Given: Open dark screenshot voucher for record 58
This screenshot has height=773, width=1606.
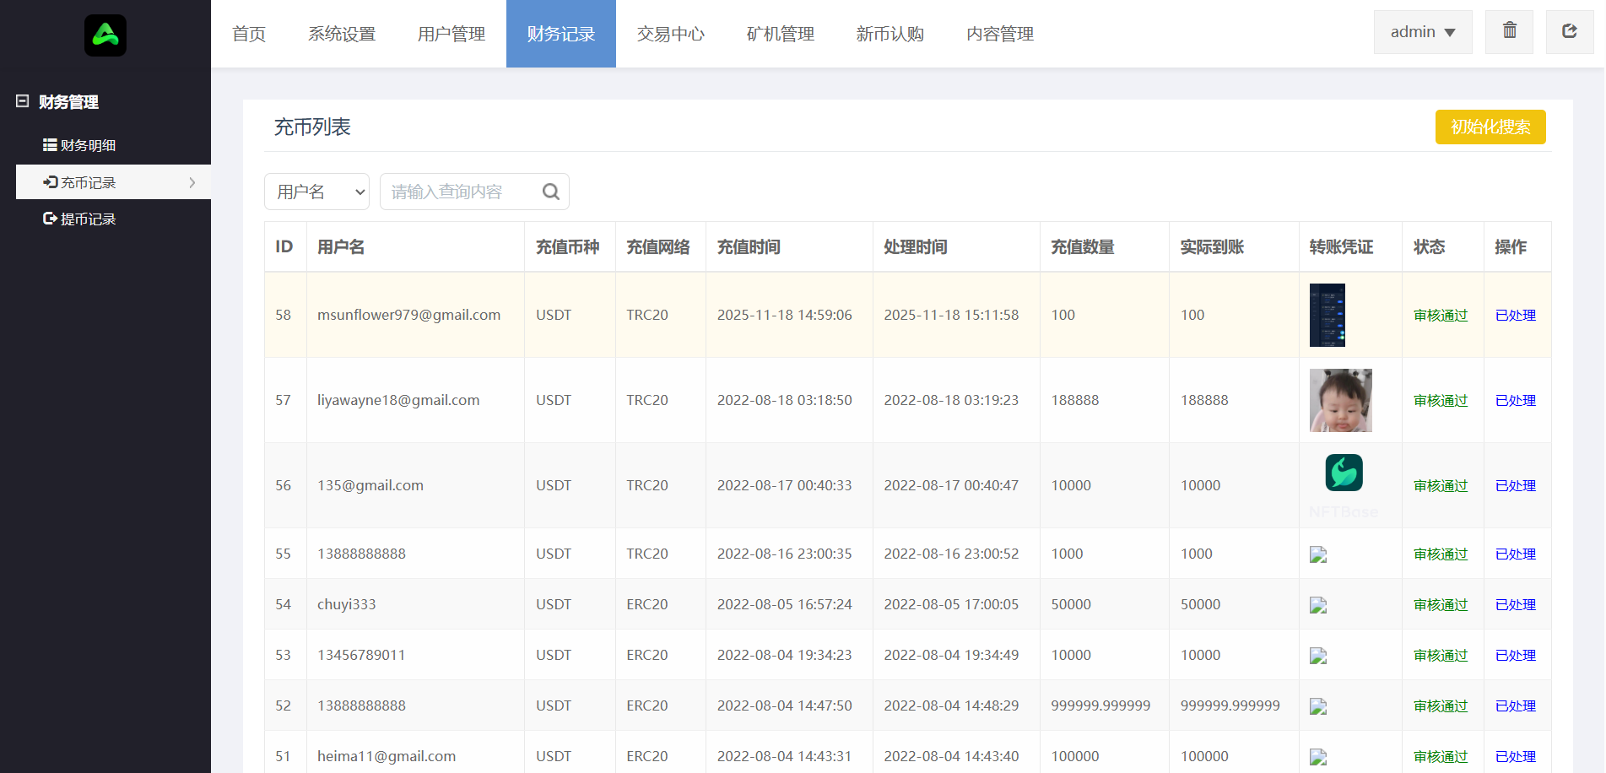Looking at the screenshot, I should 1327,315.
